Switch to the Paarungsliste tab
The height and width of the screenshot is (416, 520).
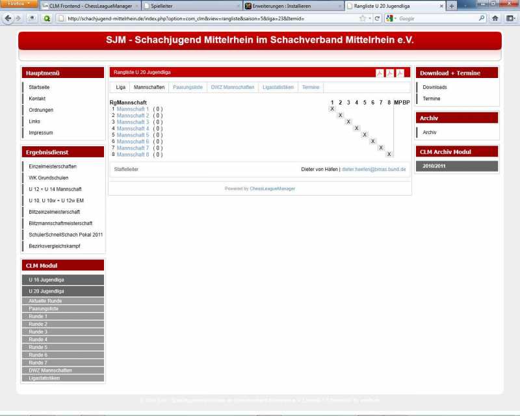pyautogui.click(x=188, y=87)
